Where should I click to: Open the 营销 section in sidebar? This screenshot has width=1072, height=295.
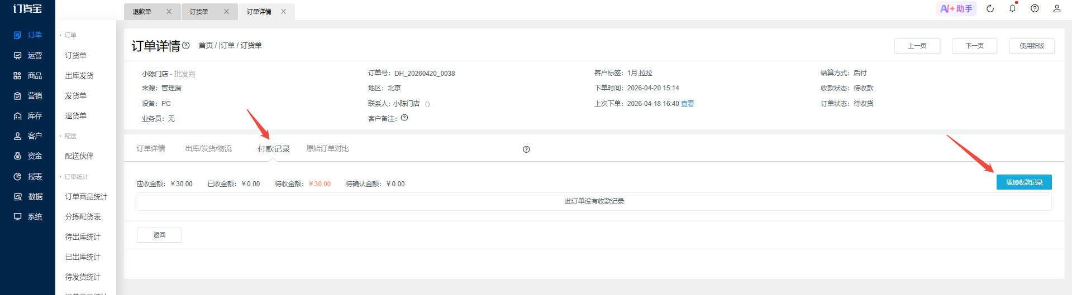coord(28,96)
